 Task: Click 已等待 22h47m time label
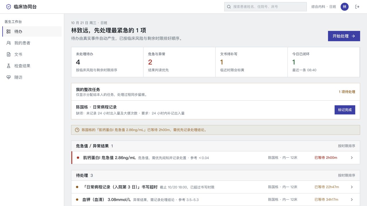(x=327, y=187)
